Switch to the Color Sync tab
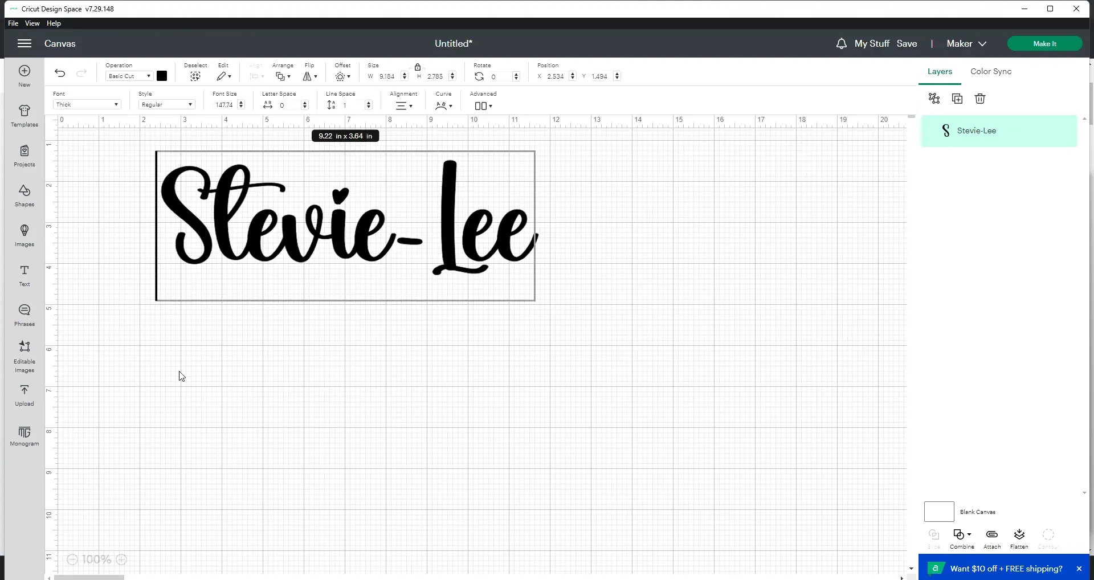 pos(990,72)
